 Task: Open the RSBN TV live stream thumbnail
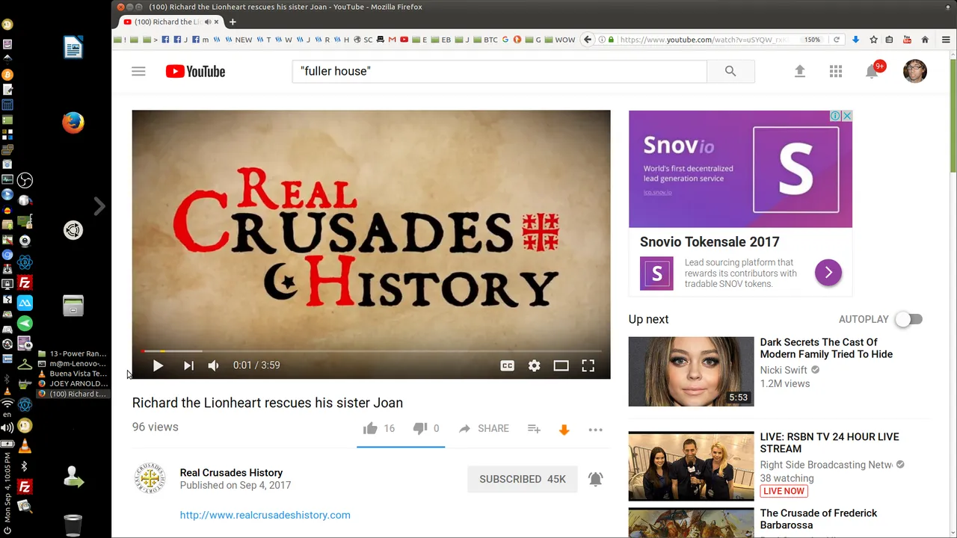coord(691,466)
